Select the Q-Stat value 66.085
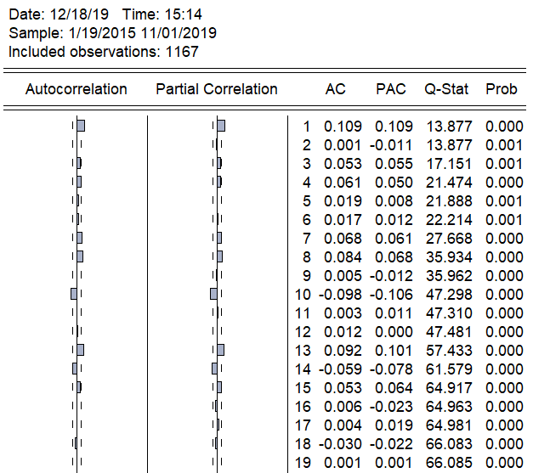 click(x=448, y=462)
